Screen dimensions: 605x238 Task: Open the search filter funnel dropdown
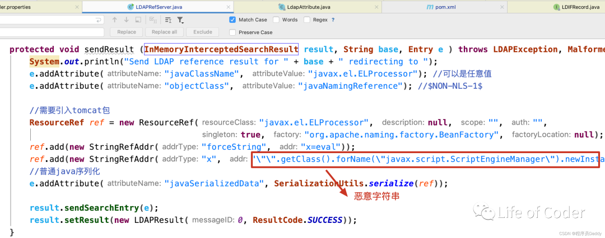point(180,20)
